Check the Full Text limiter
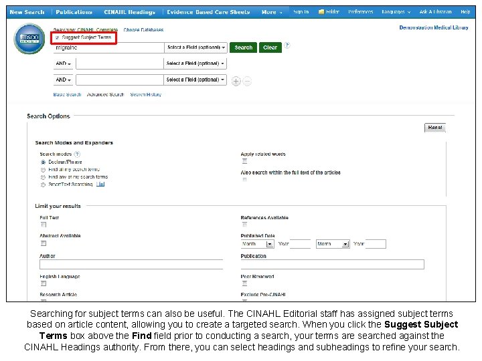The height and width of the screenshot is (361, 482). click(44, 225)
